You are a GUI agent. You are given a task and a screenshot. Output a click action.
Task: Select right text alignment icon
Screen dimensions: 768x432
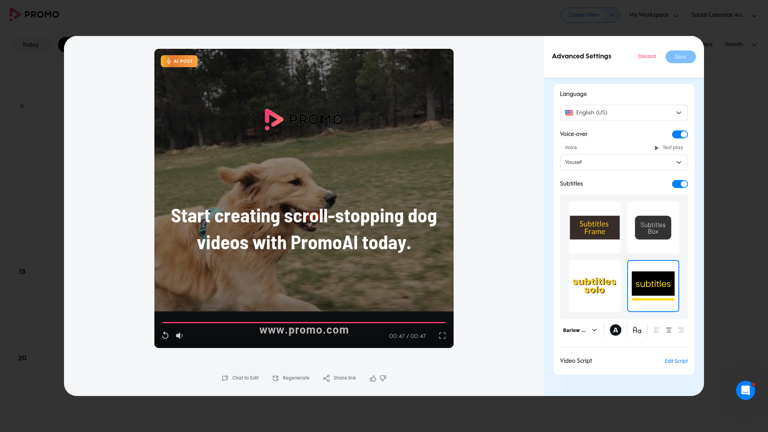point(681,330)
